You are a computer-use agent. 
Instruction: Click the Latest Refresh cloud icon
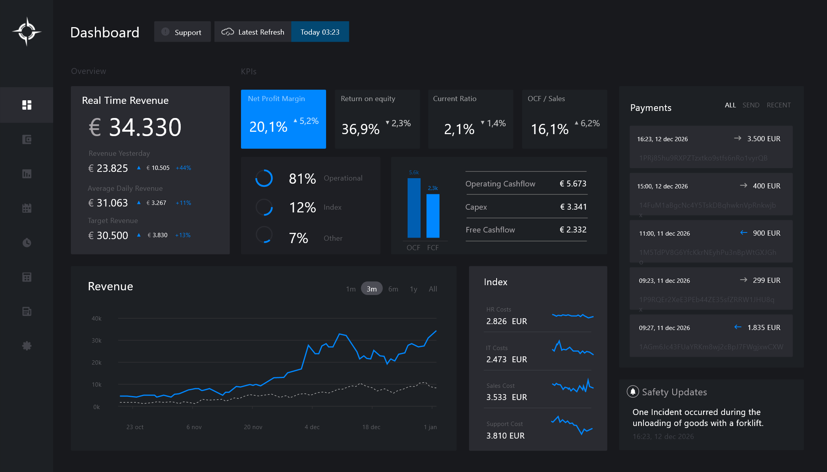pos(228,31)
